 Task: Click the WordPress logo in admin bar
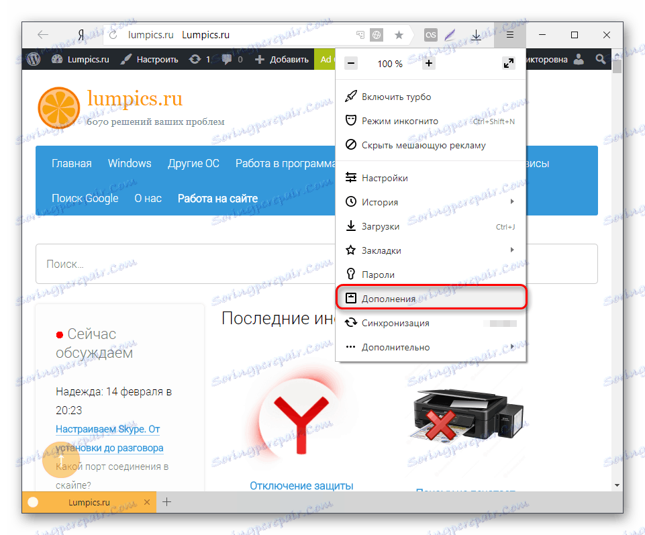(x=34, y=59)
